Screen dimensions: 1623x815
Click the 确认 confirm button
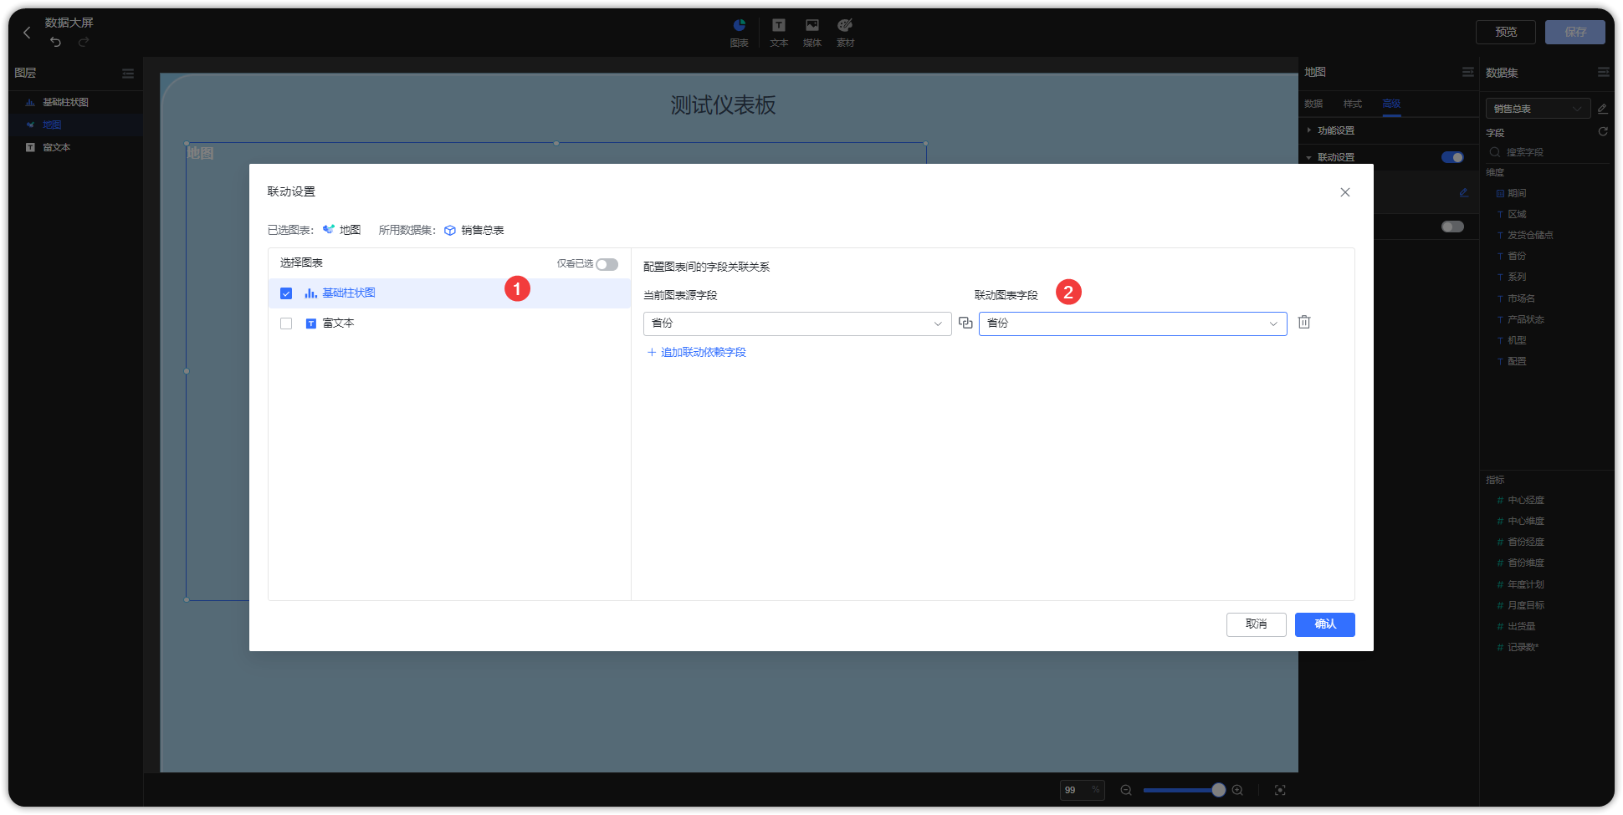(1325, 624)
